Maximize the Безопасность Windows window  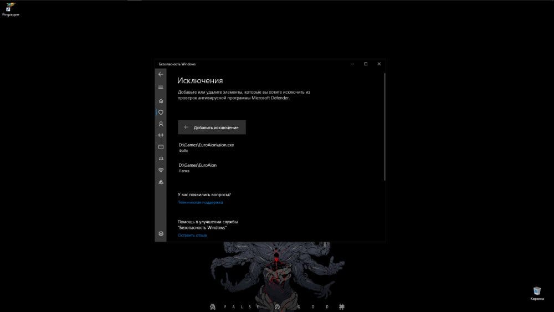pyautogui.click(x=366, y=64)
